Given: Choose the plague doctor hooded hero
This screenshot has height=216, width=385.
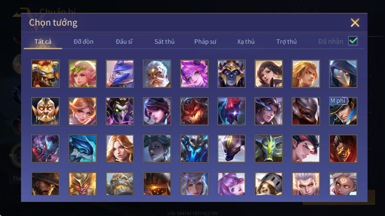Looking at the screenshot, I should (343, 74).
